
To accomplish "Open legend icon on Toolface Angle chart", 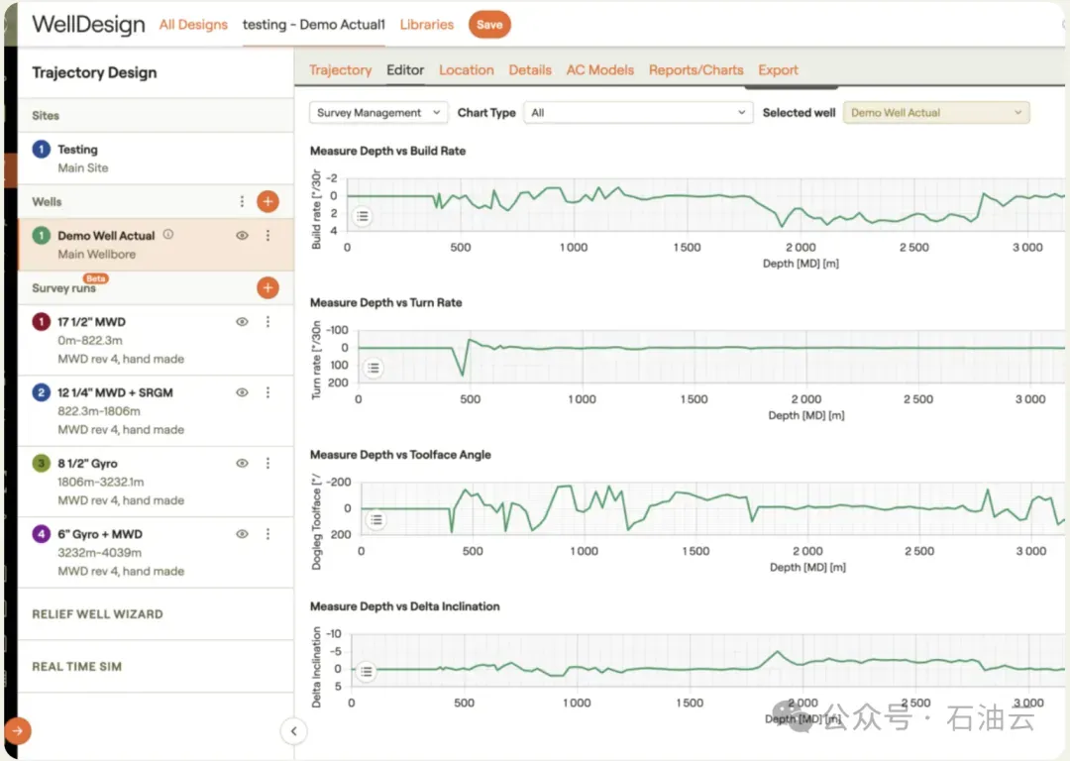I will click(376, 520).
